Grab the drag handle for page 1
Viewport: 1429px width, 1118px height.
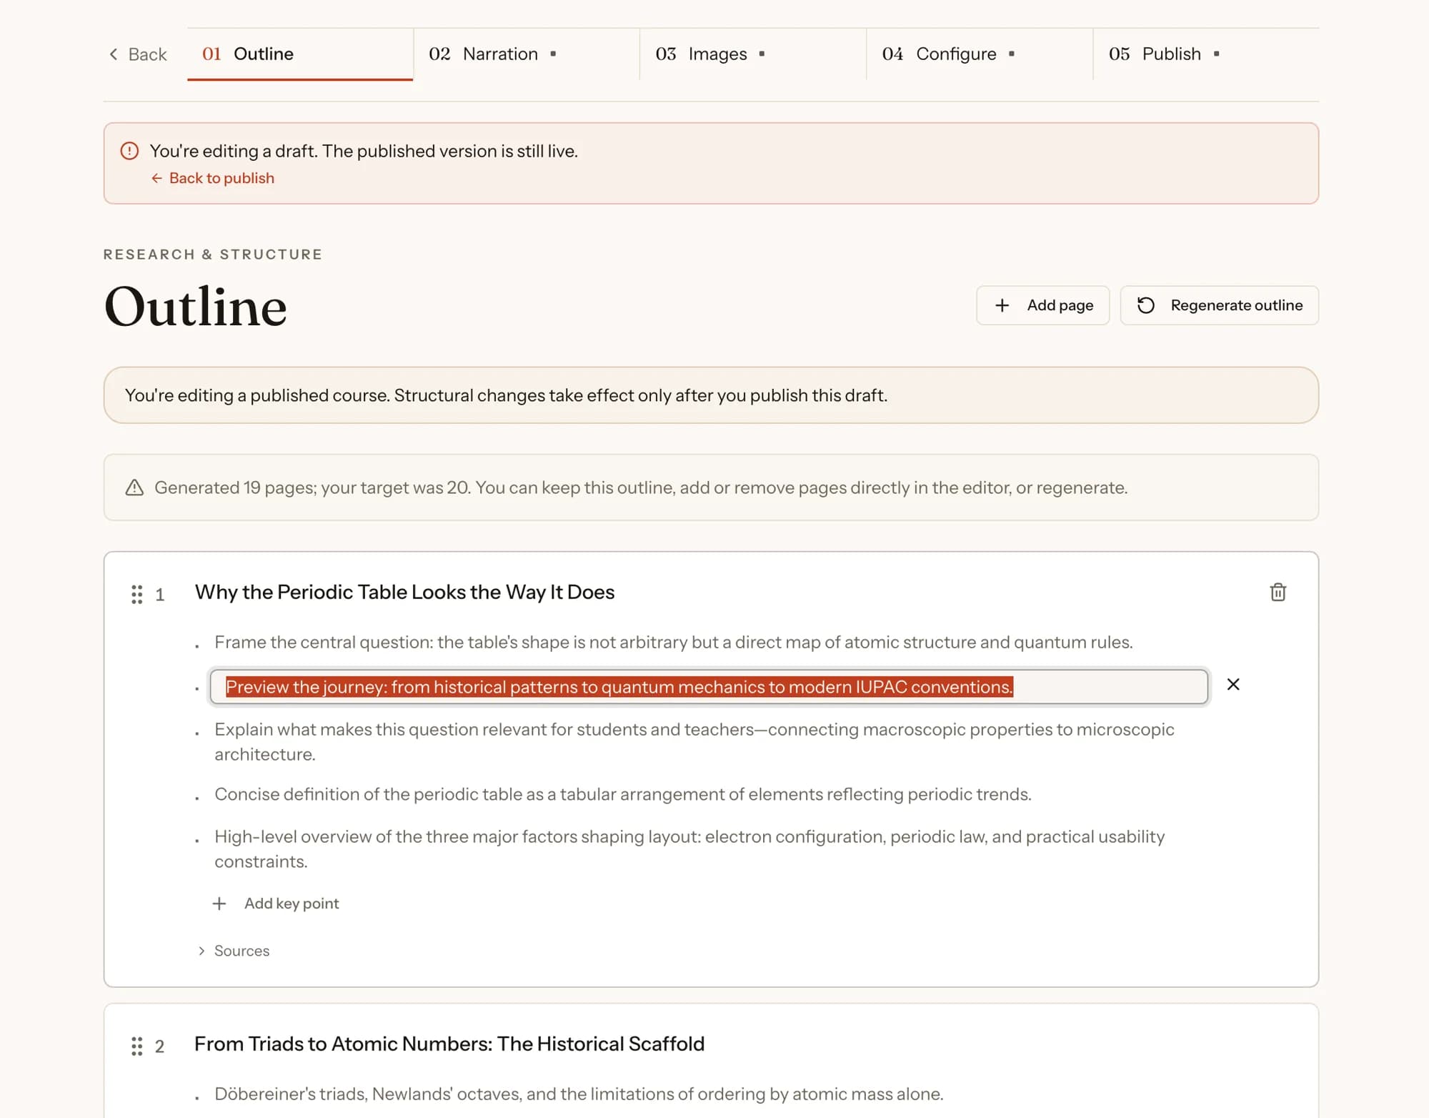(136, 594)
